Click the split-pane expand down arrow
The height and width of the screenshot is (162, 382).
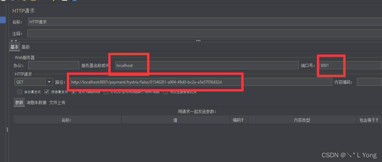pos(16,41)
